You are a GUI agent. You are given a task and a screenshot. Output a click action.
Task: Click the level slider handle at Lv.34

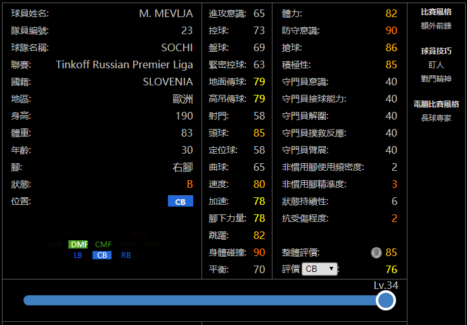tap(386, 300)
